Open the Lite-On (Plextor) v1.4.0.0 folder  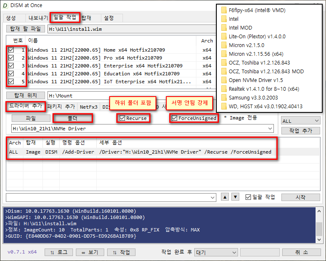253,36
